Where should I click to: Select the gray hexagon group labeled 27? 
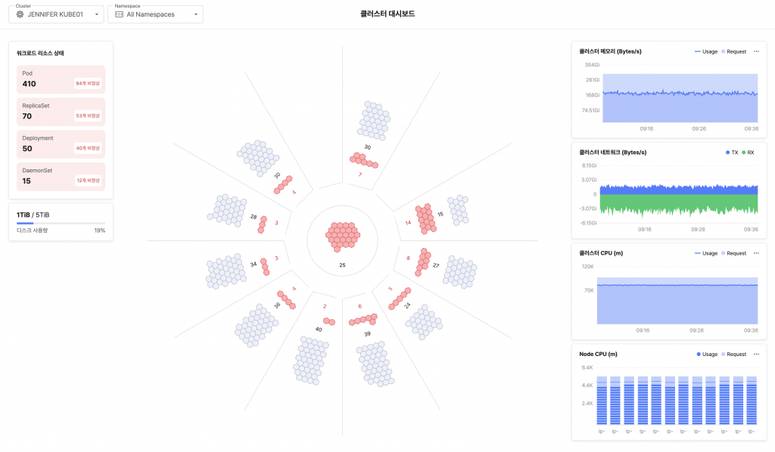coord(459,272)
